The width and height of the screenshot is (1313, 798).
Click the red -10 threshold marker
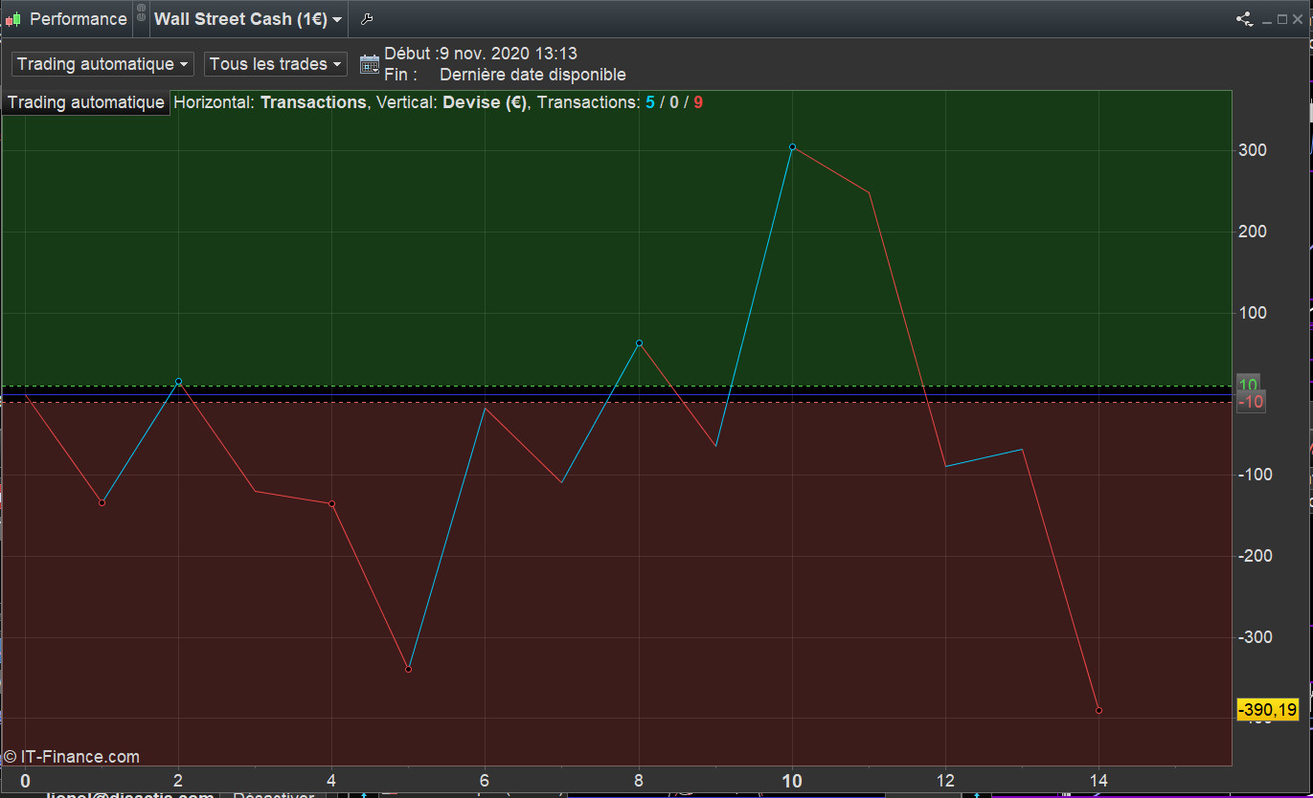click(1251, 402)
